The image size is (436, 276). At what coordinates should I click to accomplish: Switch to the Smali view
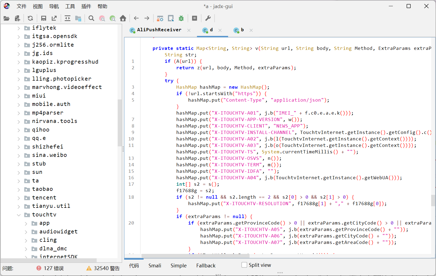tap(155, 265)
